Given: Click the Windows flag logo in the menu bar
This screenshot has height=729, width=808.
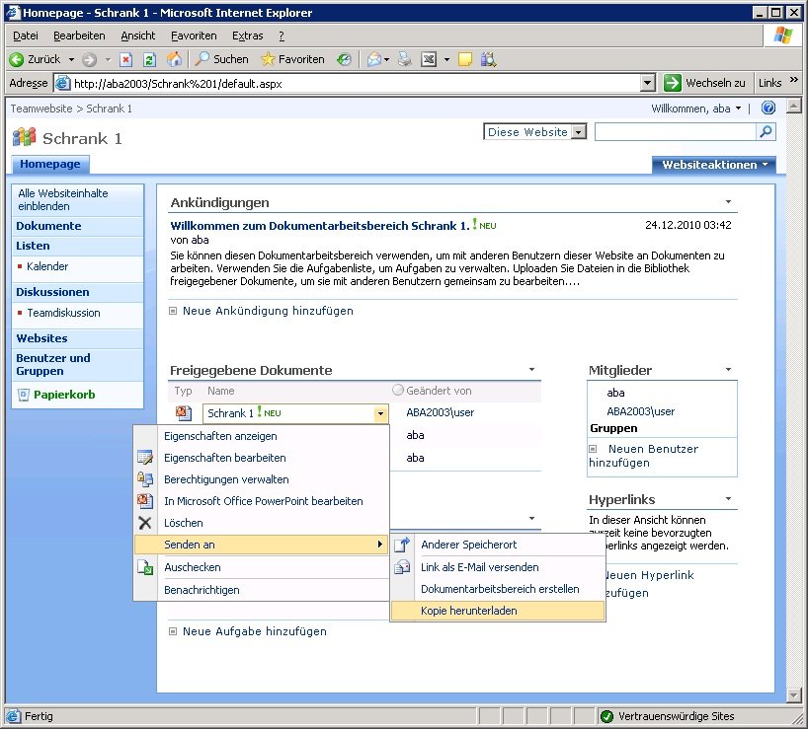Looking at the screenshot, I should (x=782, y=36).
